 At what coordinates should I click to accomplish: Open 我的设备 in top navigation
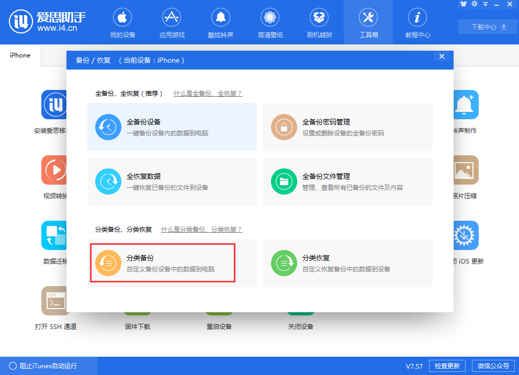pos(122,23)
